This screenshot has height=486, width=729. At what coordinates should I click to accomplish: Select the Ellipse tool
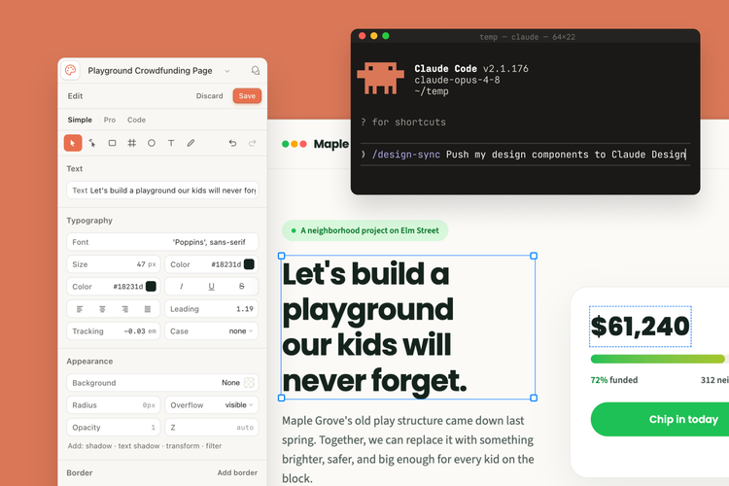152,143
